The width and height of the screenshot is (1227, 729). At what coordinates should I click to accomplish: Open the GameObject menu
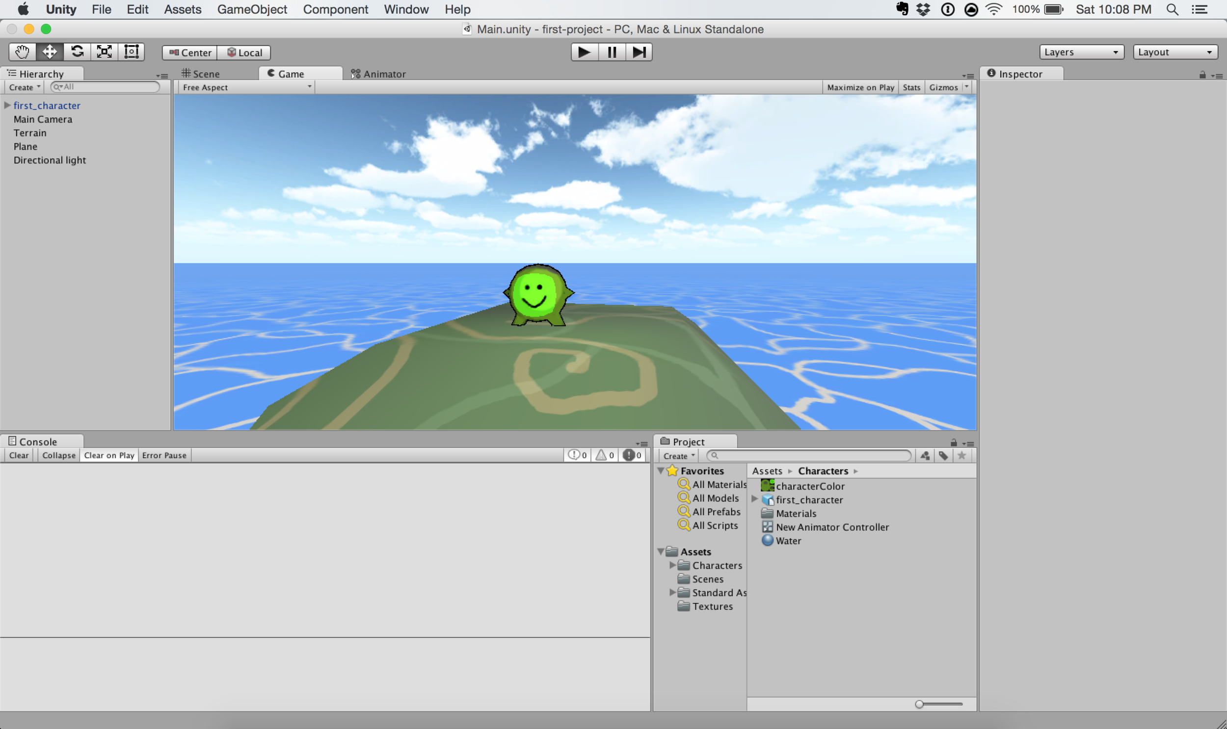[x=252, y=9]
